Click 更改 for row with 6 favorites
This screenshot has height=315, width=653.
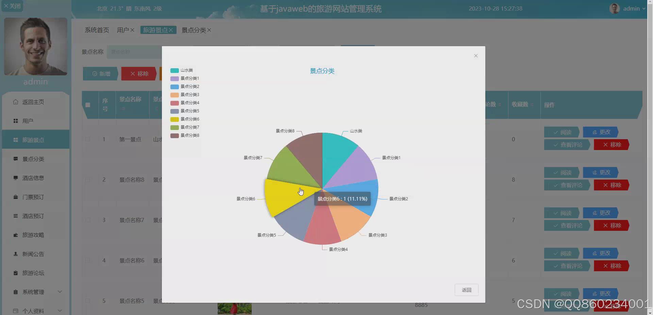pyautogui.click(x=601, y=253)
